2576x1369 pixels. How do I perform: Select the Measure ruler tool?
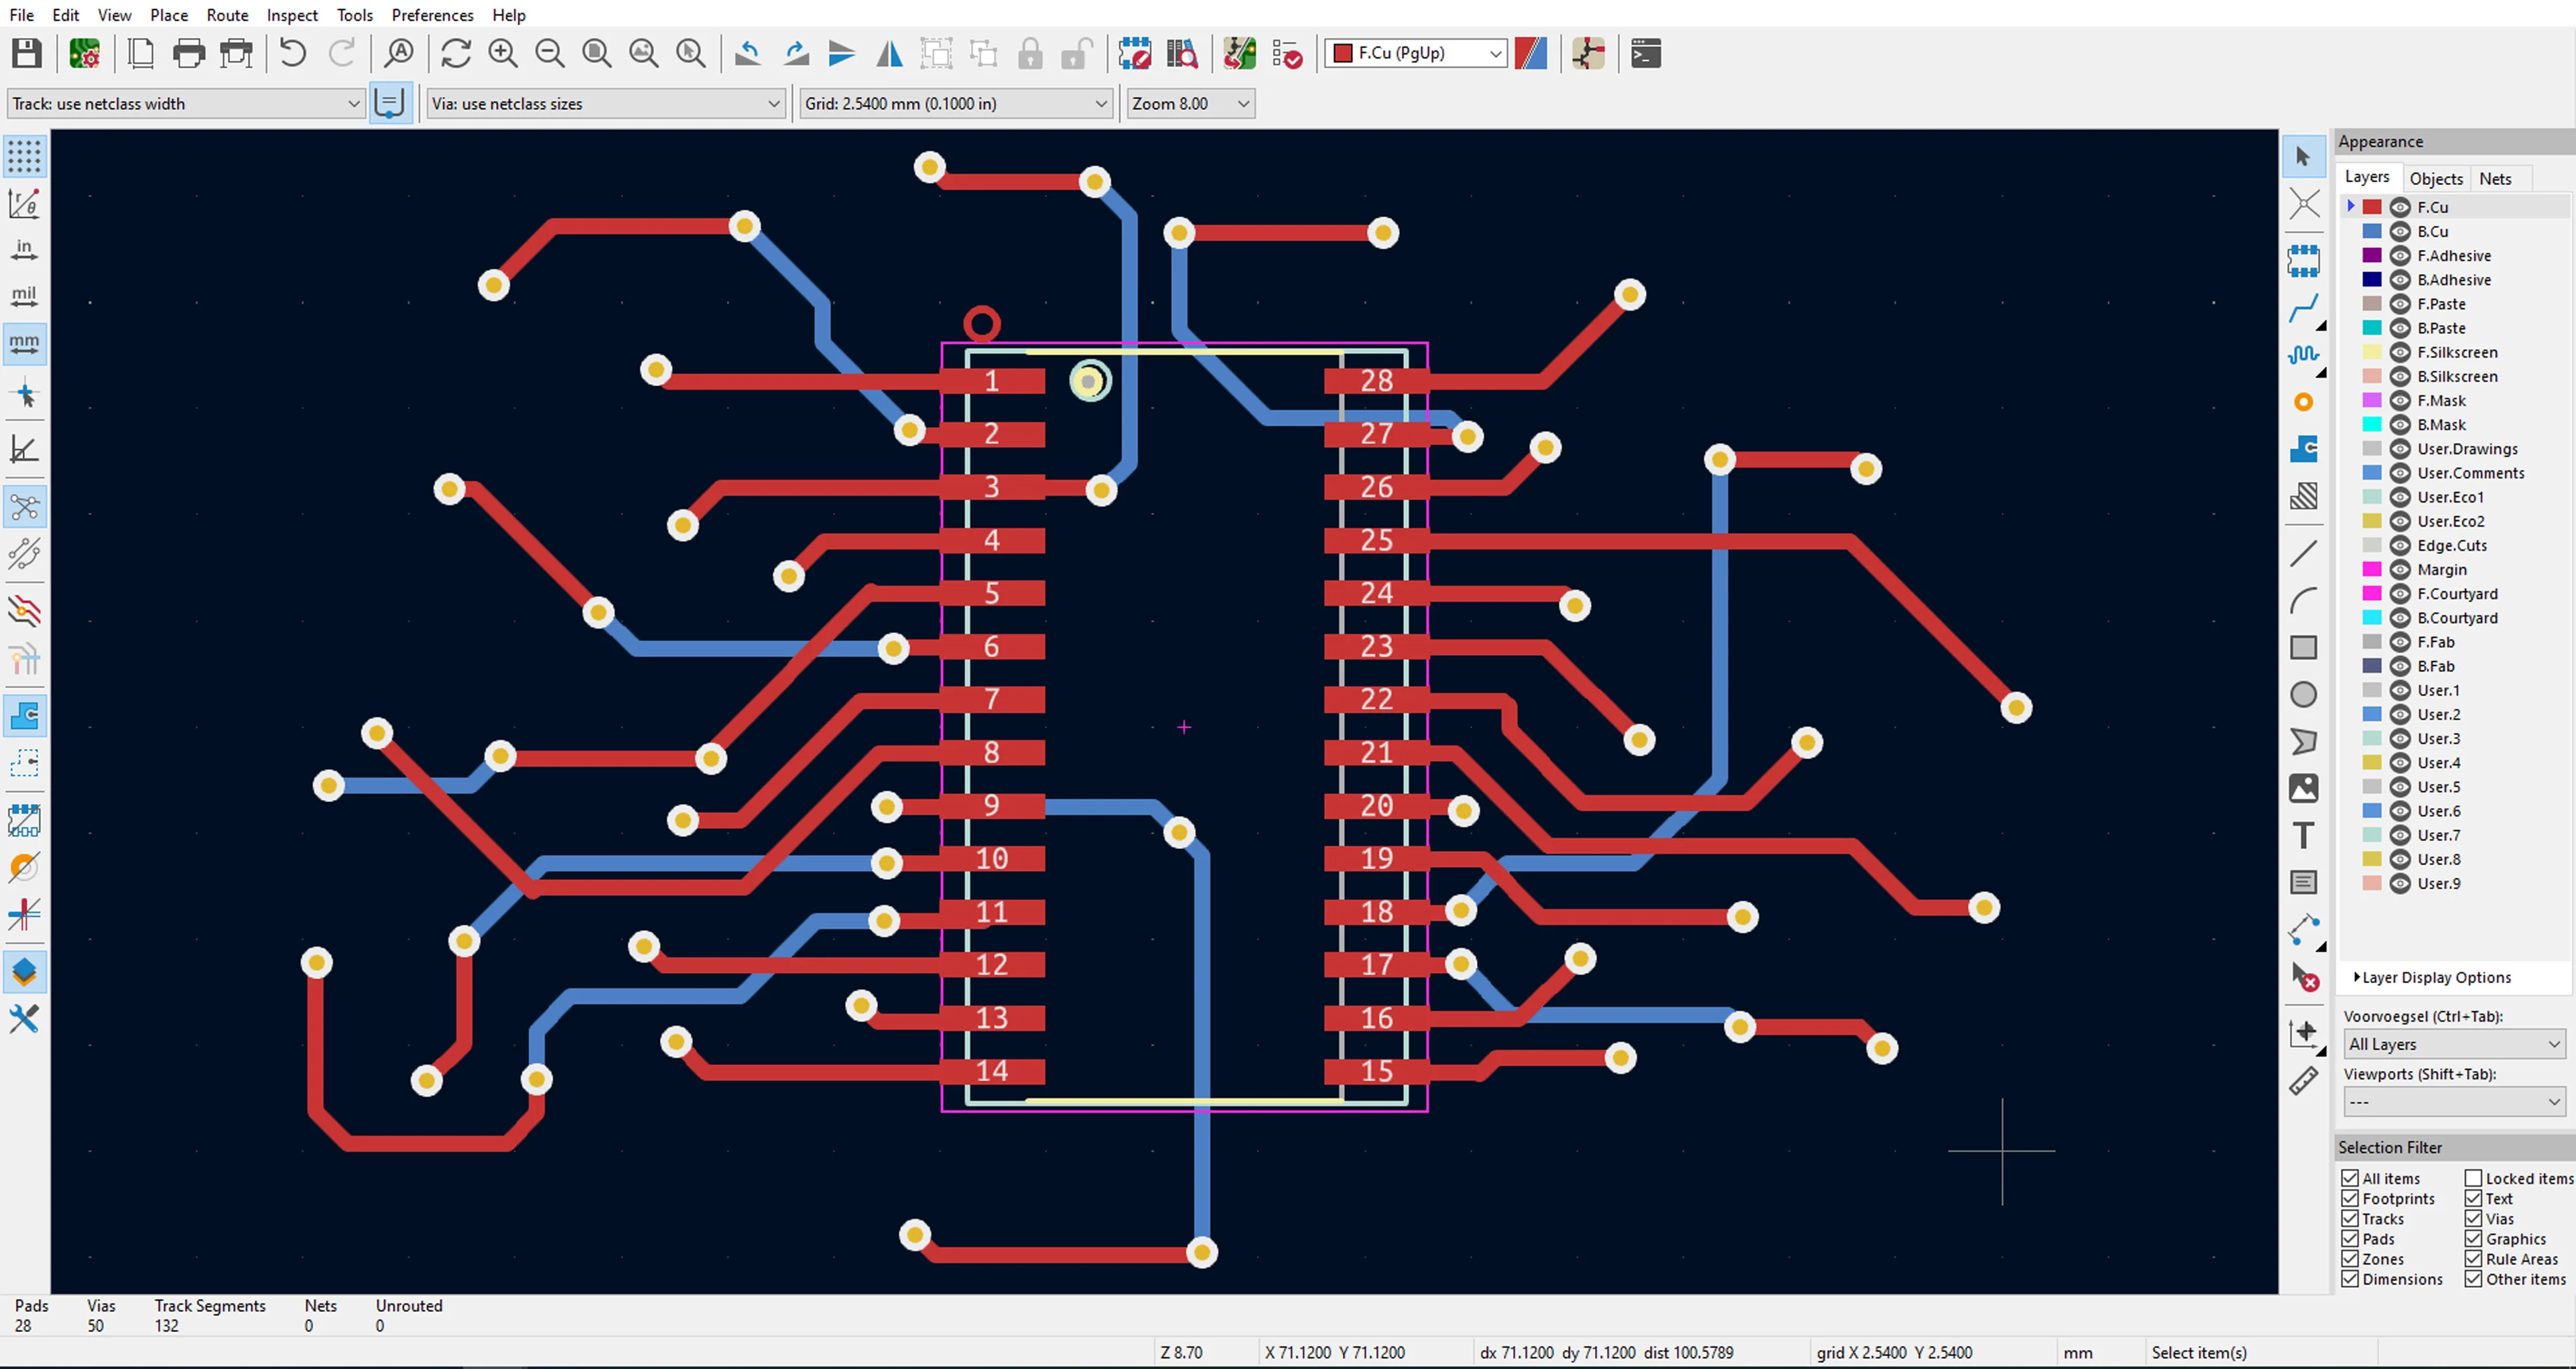[2303, 1081]
